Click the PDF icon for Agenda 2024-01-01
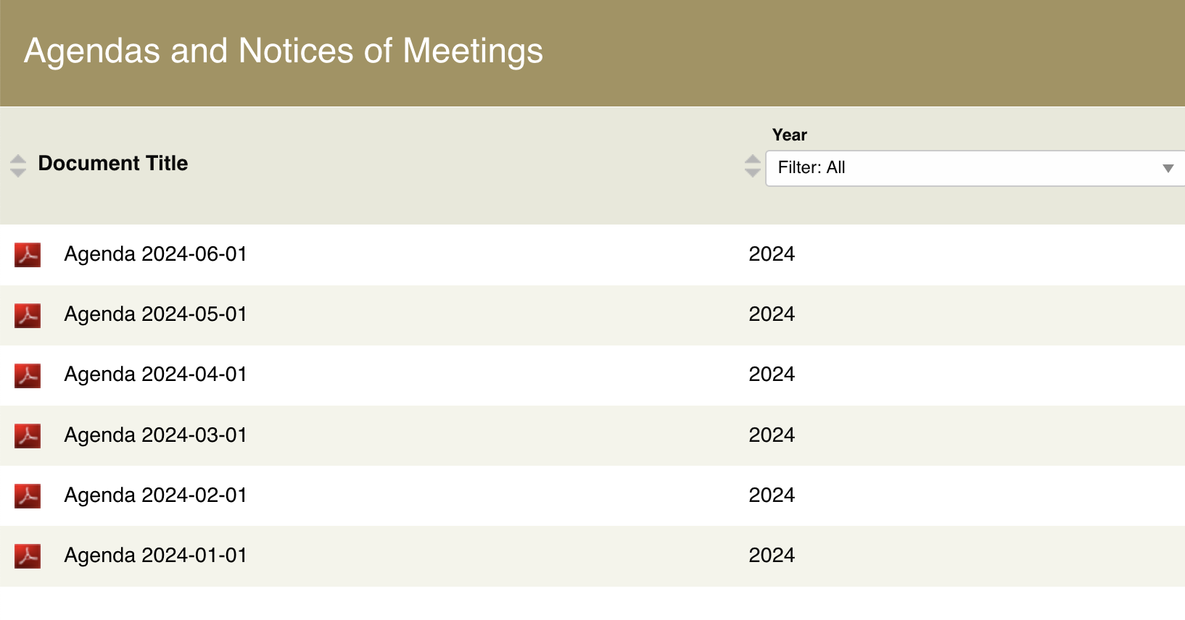The width and height of the screenshot is (1185, 620). [x=28, y=556]
